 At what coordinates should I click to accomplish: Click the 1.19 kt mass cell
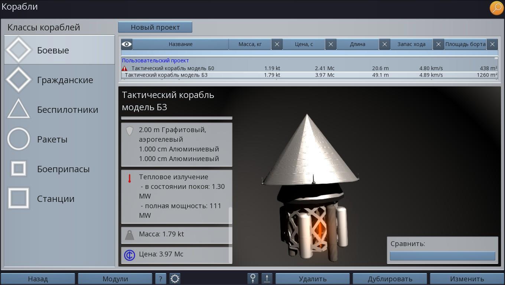coord(272,68)
